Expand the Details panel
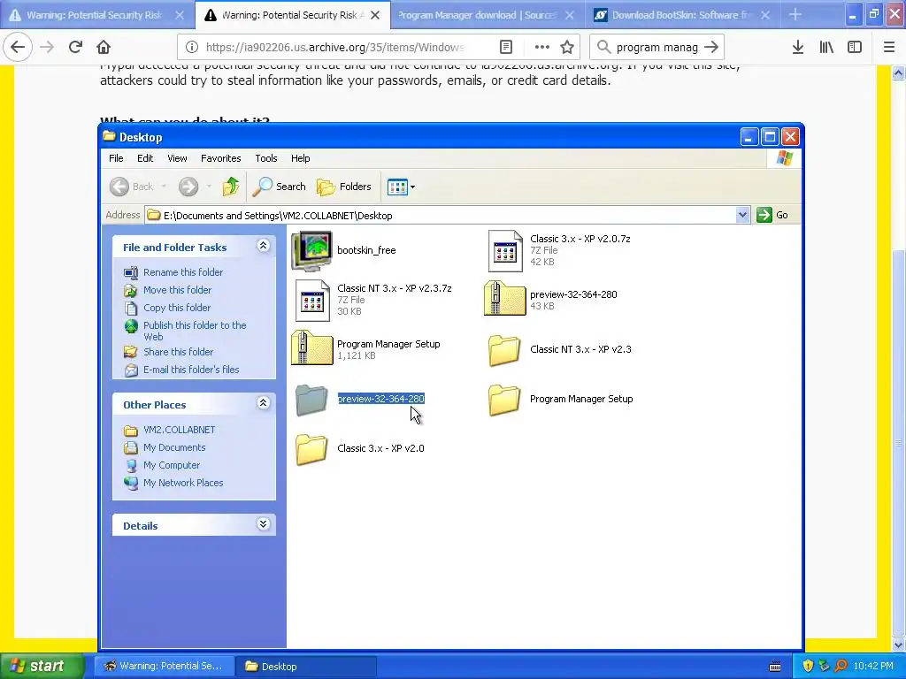 [263, 524]
